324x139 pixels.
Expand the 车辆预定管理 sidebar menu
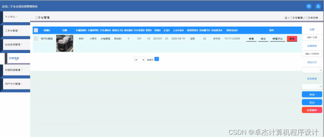click(16, 70)
